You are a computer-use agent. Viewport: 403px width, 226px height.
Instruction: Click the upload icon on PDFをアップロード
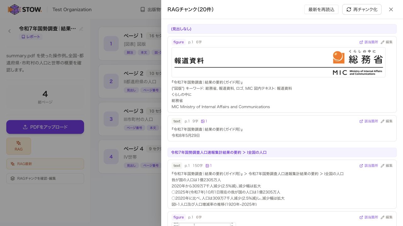point(25,127)
